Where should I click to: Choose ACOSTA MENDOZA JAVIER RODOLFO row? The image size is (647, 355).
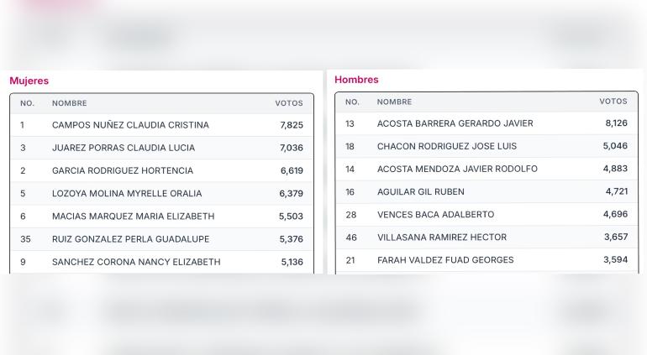(487, 169)
